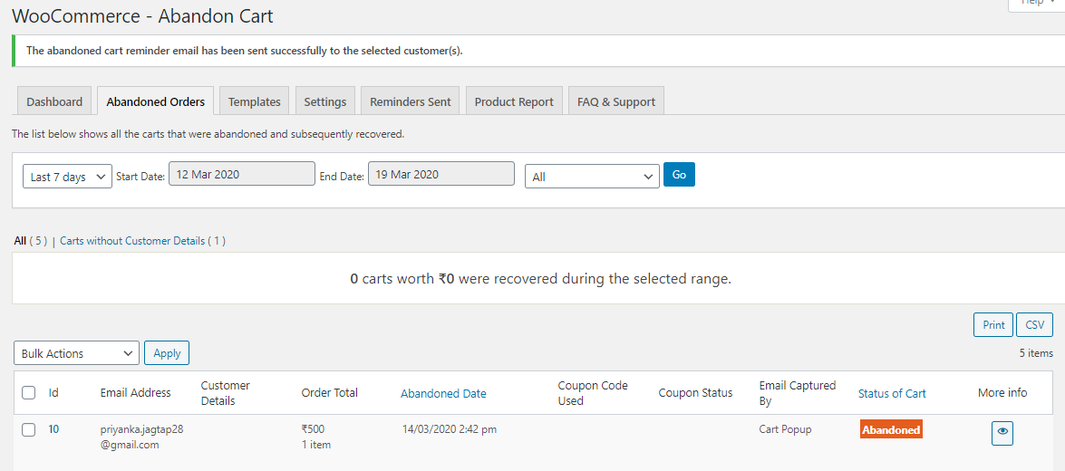Click the 5 items count text
The image size is (1065, 471).
(1036, 353)
